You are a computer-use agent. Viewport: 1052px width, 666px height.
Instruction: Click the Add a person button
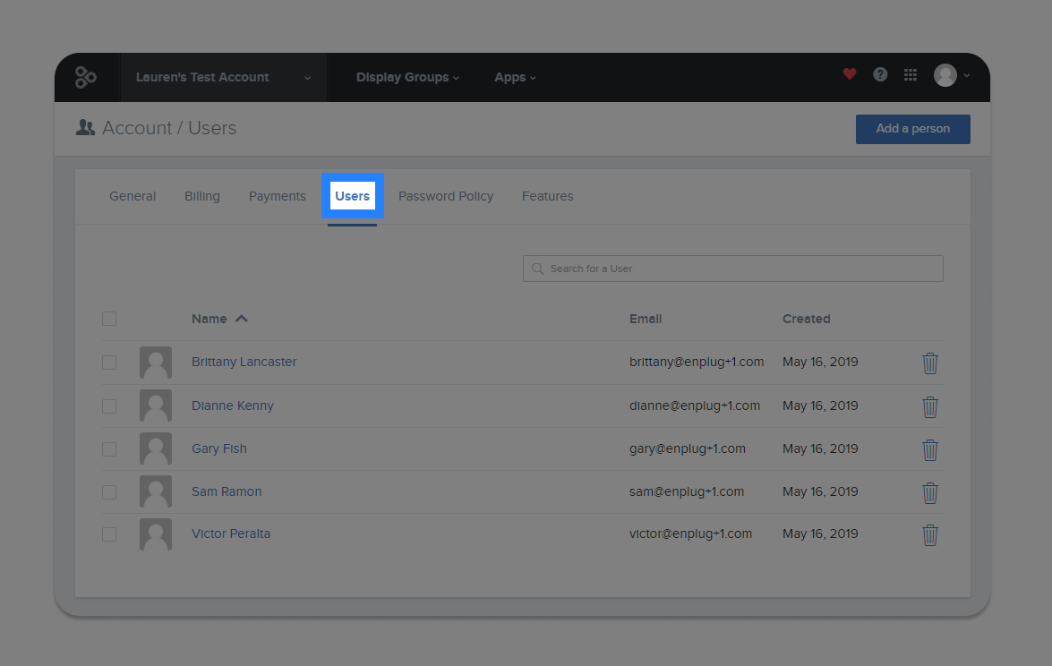click(912, 129)
